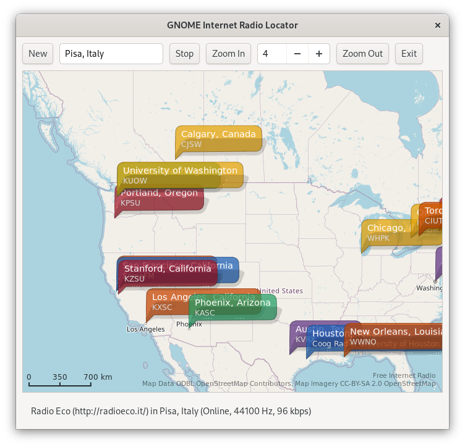The image size is (465, 447).
Task: Decrease zoom level with minus stepper
Action: (297, 54)
